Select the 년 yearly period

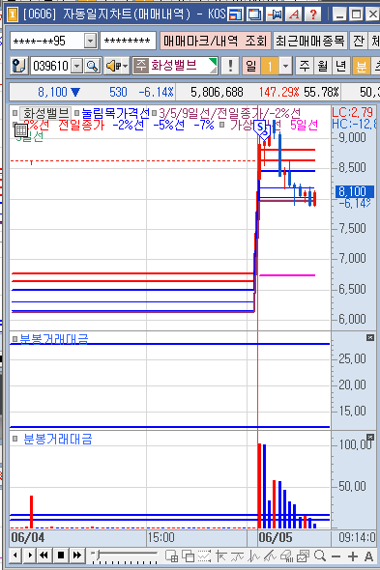tap(341, 66)
